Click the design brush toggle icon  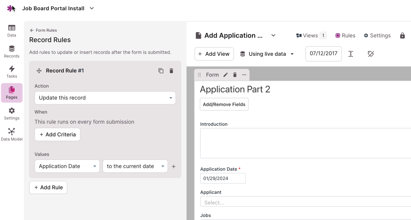click(371, 54)
